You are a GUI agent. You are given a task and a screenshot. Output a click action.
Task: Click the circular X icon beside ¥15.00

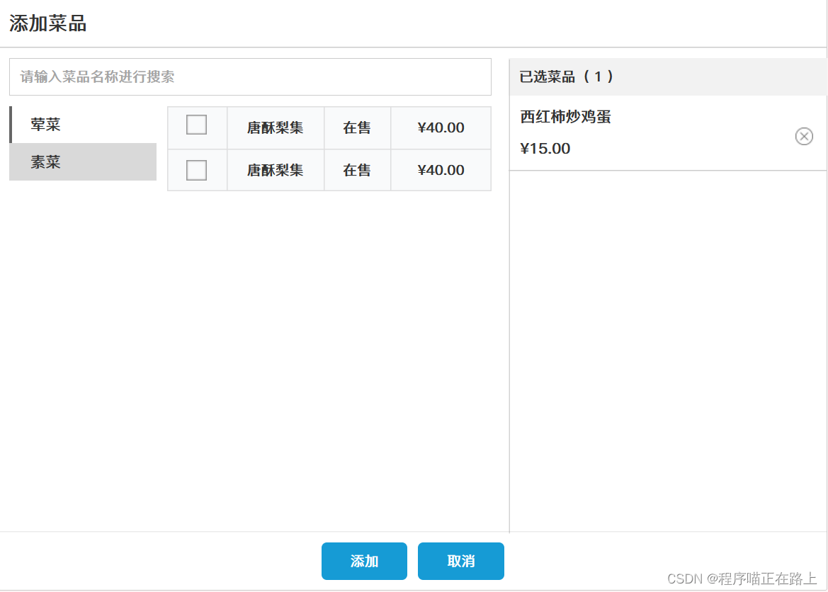click(x=804, y=136)
